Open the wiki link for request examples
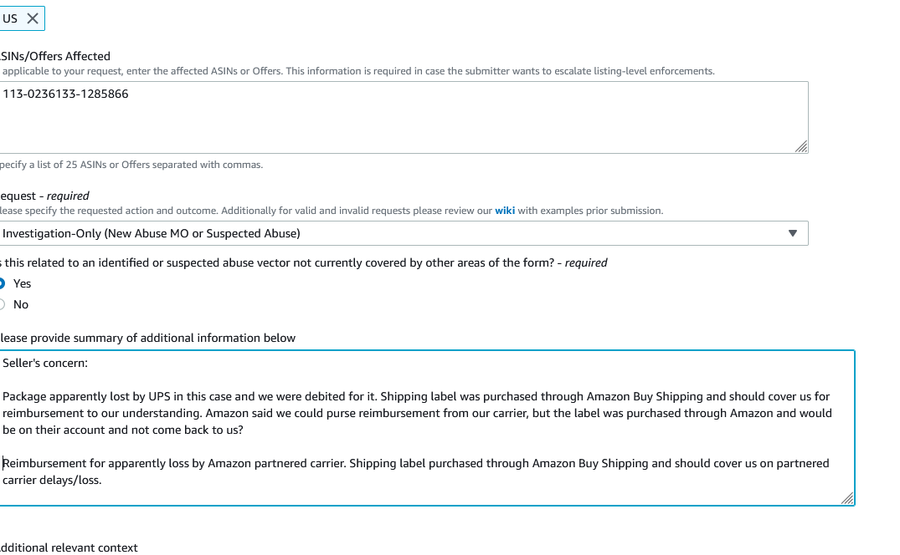 tap(504, 211)
